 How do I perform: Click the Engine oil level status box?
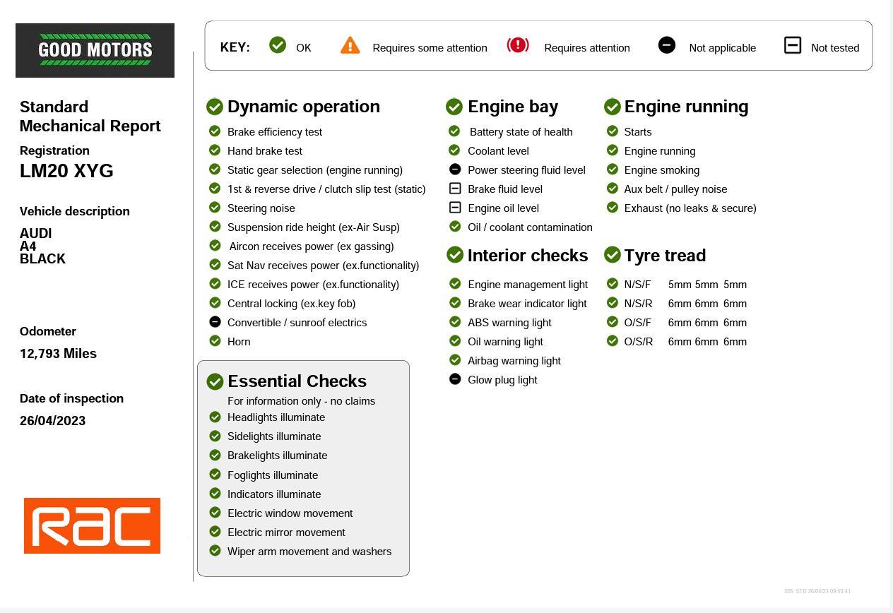click(455, 208)
